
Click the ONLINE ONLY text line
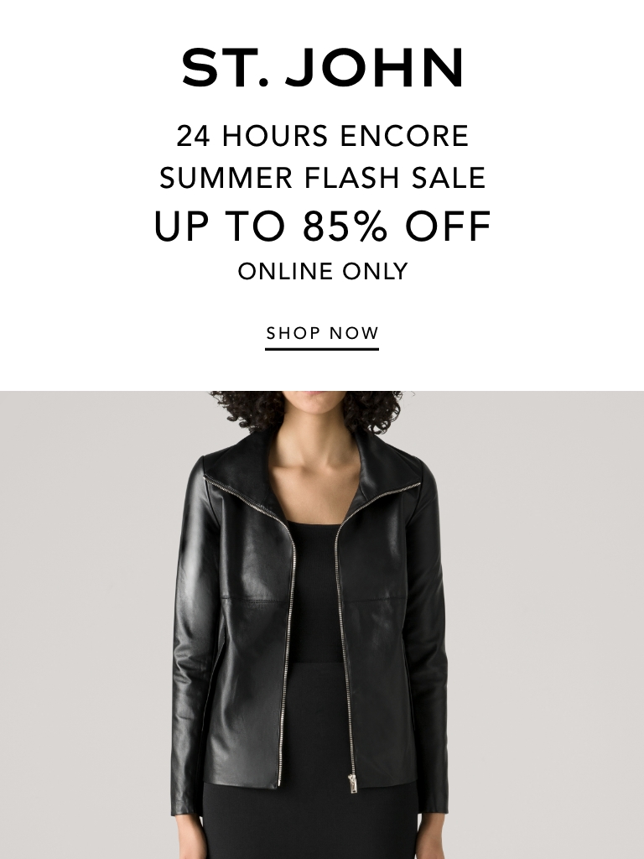click(x=322, y=271)
